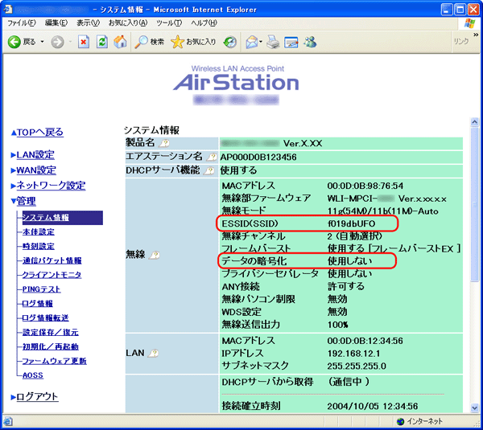Click the Back arrow icon

[14, 42]
